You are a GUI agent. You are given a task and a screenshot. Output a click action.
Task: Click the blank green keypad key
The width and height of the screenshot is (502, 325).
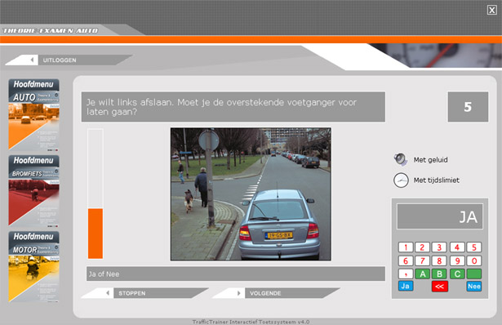coord(473,274)
